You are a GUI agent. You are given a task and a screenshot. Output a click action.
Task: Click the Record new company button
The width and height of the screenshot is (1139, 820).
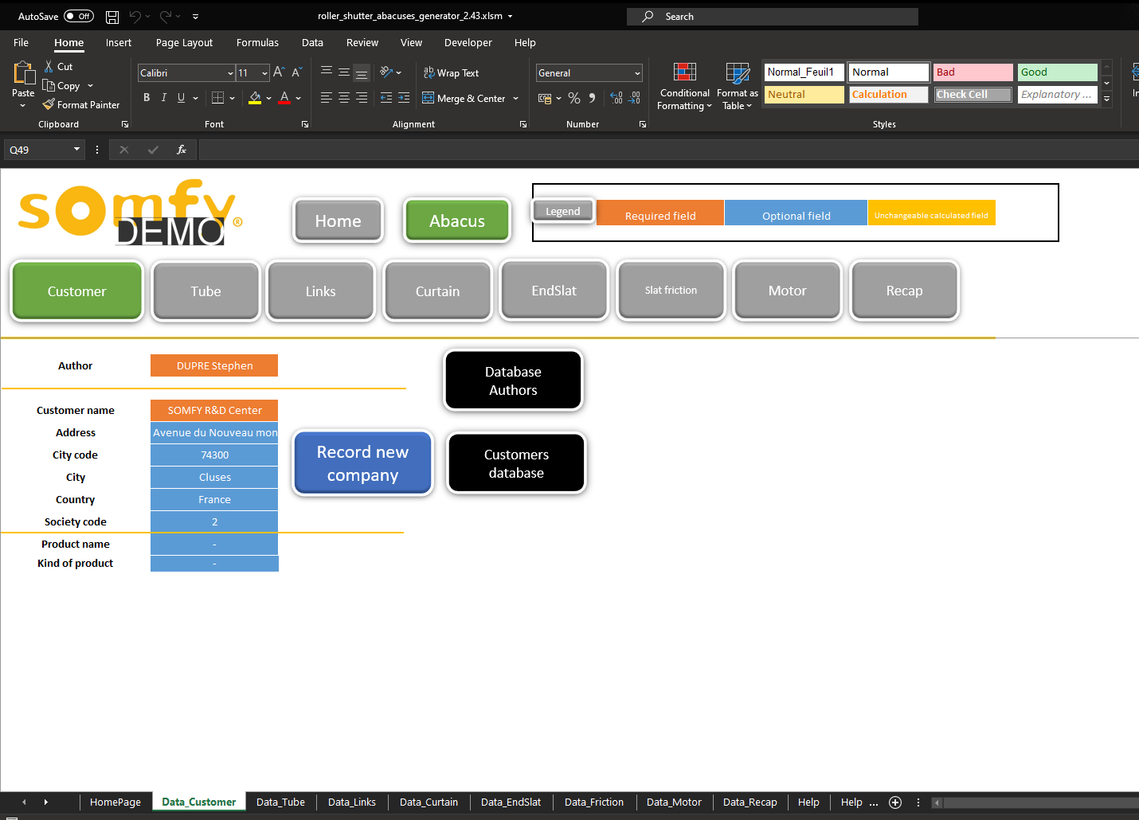tap(362, 463)
